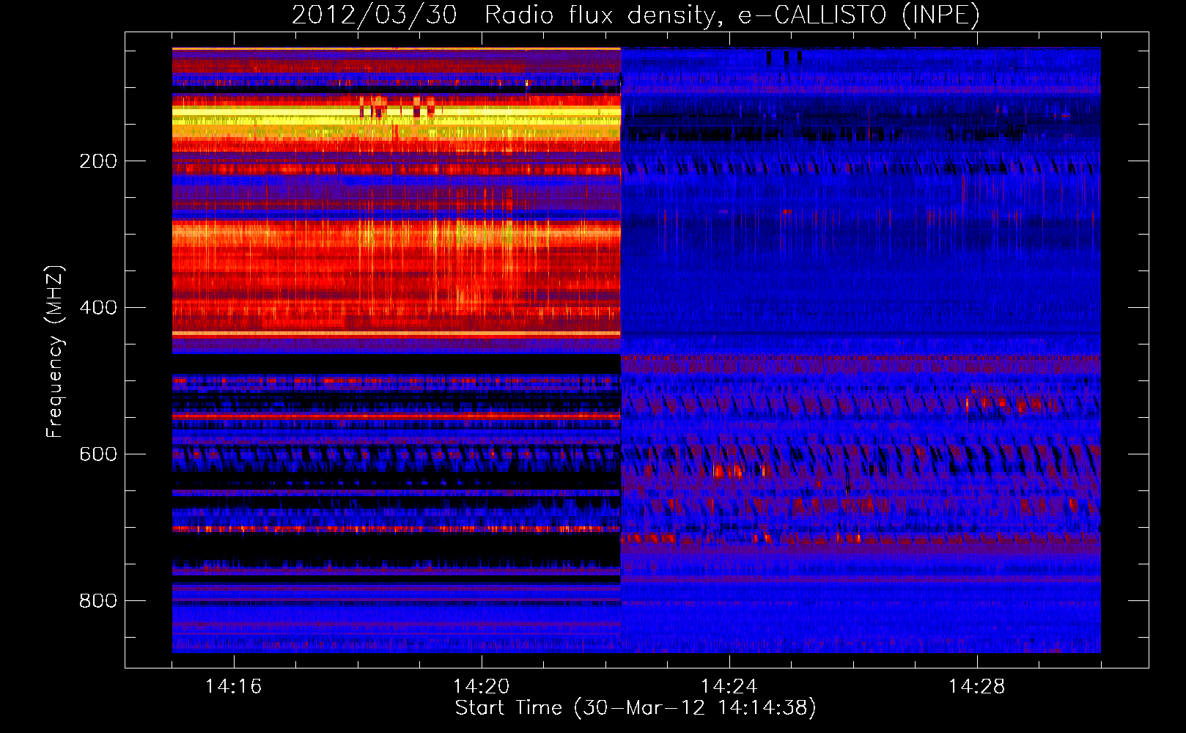
Task: Click the 'Start Time (30-Mar-12 14:14:38)' axis title
Action: tap(636, 708)
